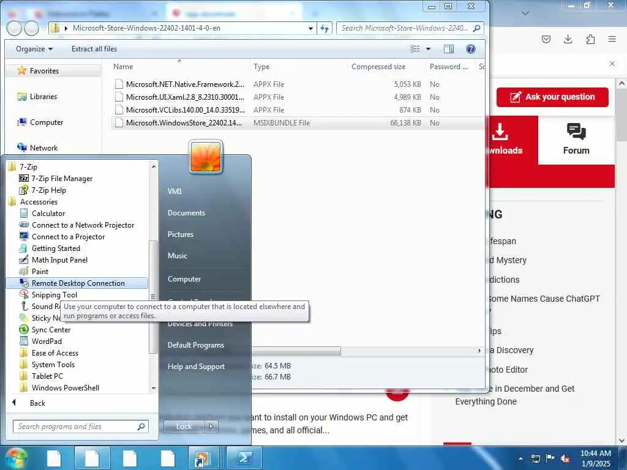627x470 pixels.
Task: Toggle the preview pane icon
Action: pyautogui.click(x=449, y=49)
